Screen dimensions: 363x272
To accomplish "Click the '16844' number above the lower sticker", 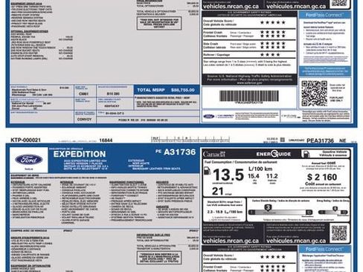I will click(x=106, y=140).
